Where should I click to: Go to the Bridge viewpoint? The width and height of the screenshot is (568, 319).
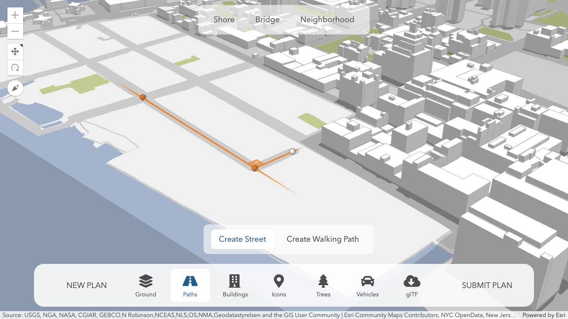pos(267,20)
